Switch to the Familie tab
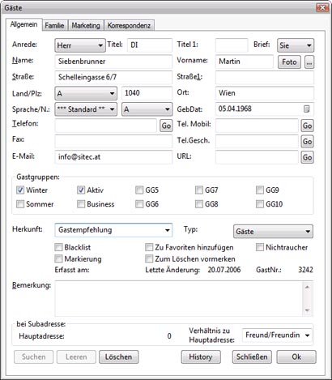Viewport: 332px width, 380px height. click(54, 25)
